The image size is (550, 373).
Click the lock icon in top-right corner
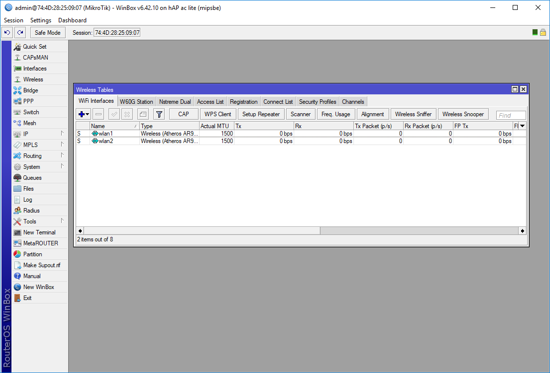543,32
